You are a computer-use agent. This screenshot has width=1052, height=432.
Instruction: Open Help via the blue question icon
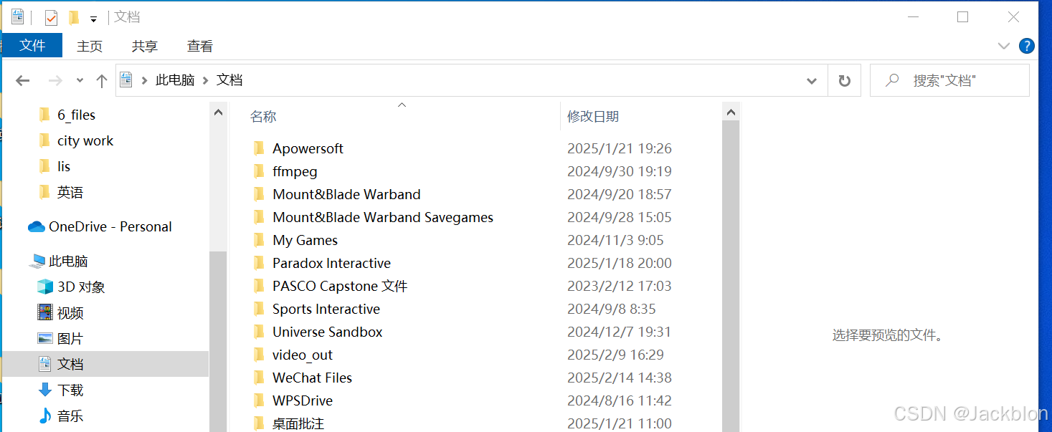[1027, 46]
